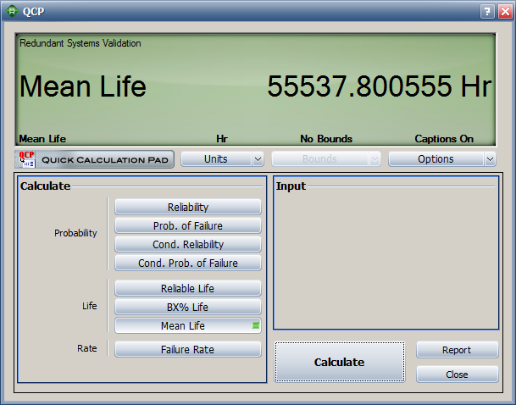Choose Cond. Prob. of Failure option
516x405 pixels.
188,263
